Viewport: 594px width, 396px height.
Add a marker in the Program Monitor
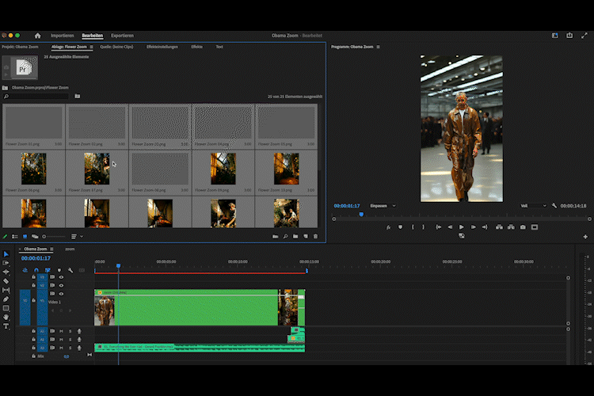pos(400,227)
